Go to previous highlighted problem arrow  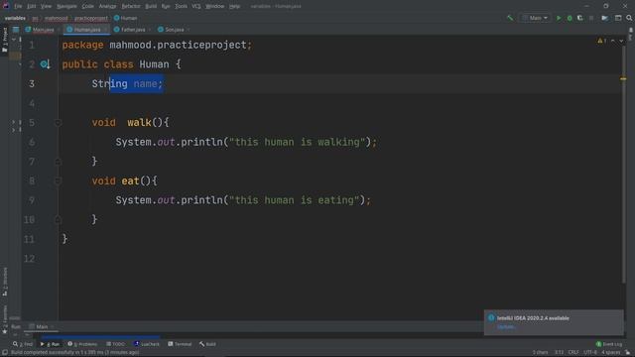pos(613,41)
